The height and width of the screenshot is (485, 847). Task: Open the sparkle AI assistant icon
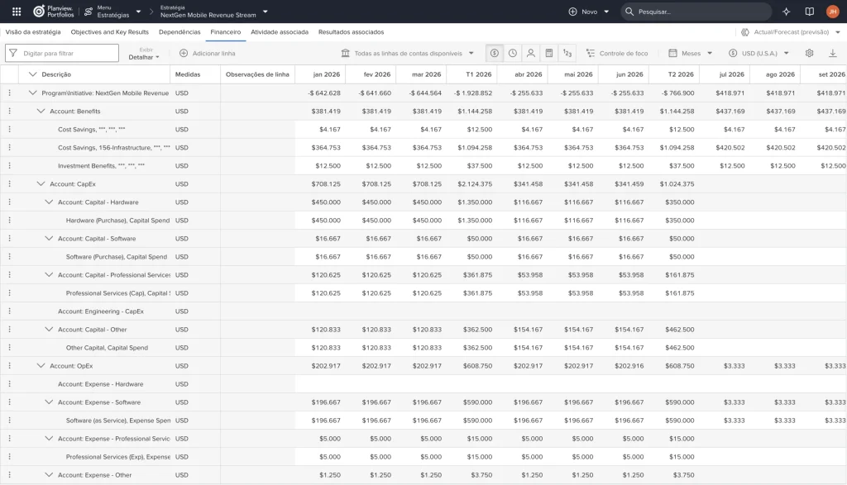786,12
